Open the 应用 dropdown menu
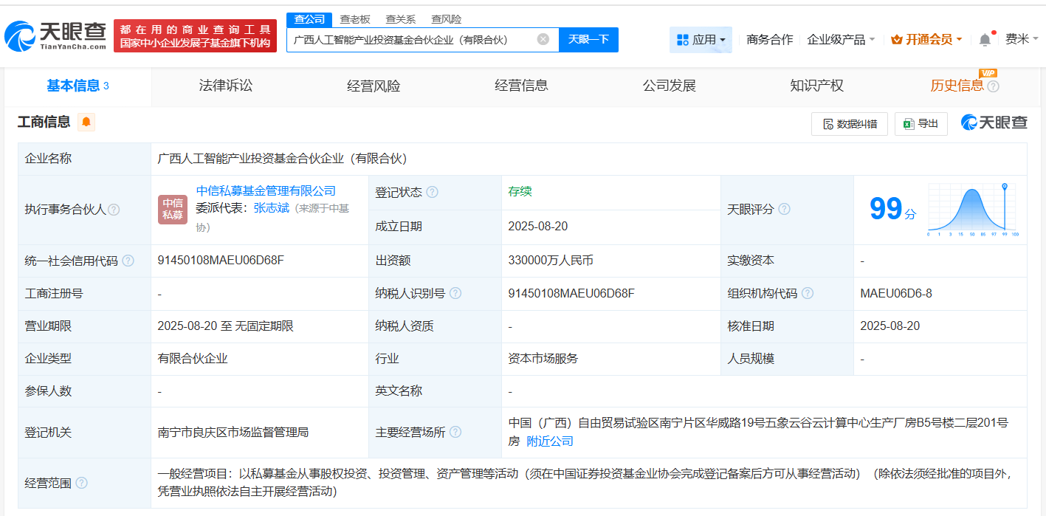1046x516 pixels. pos(701,40)
